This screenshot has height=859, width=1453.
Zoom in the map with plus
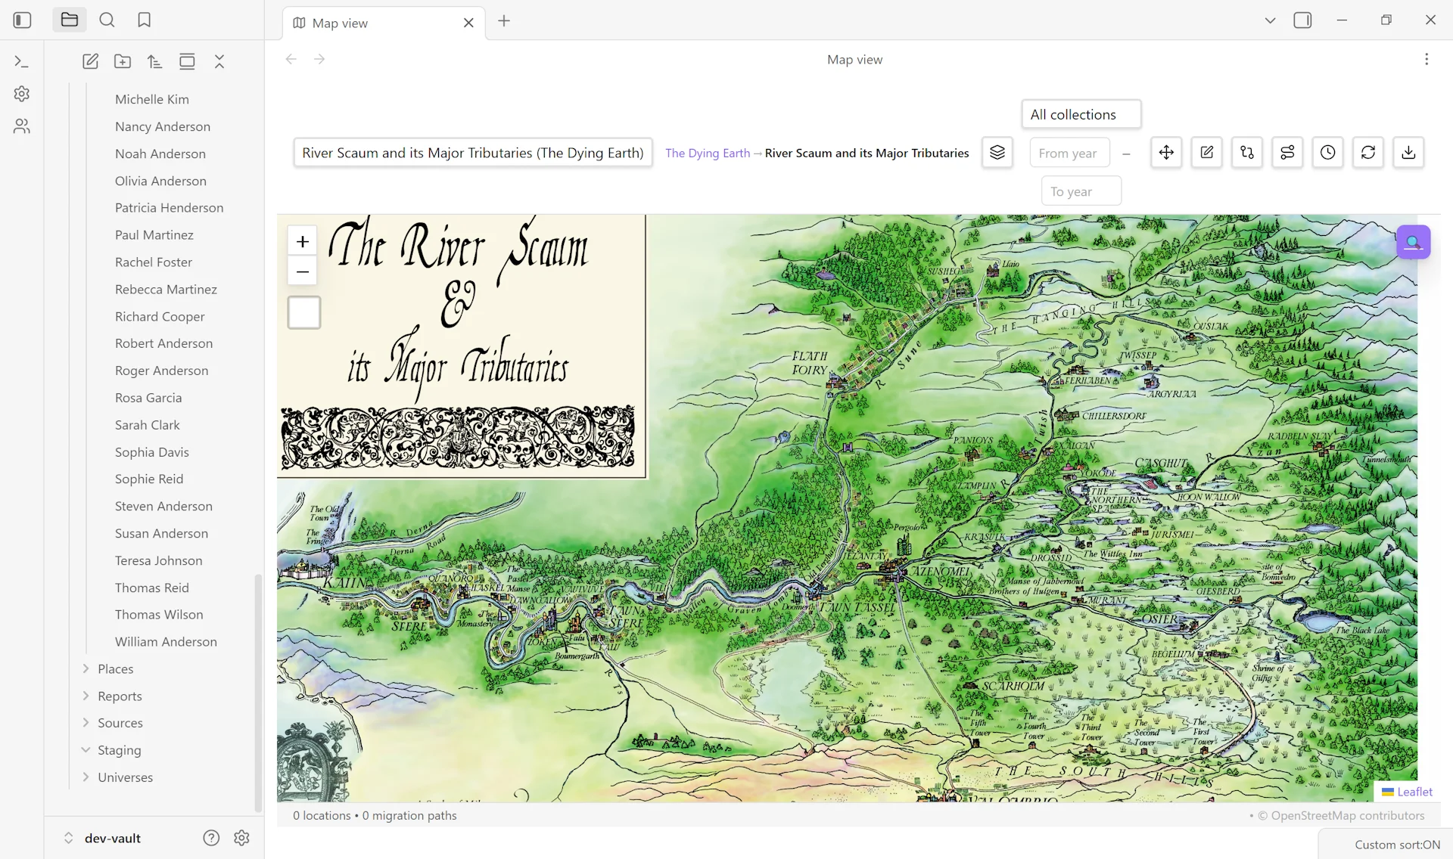click(x=303, y=242)
